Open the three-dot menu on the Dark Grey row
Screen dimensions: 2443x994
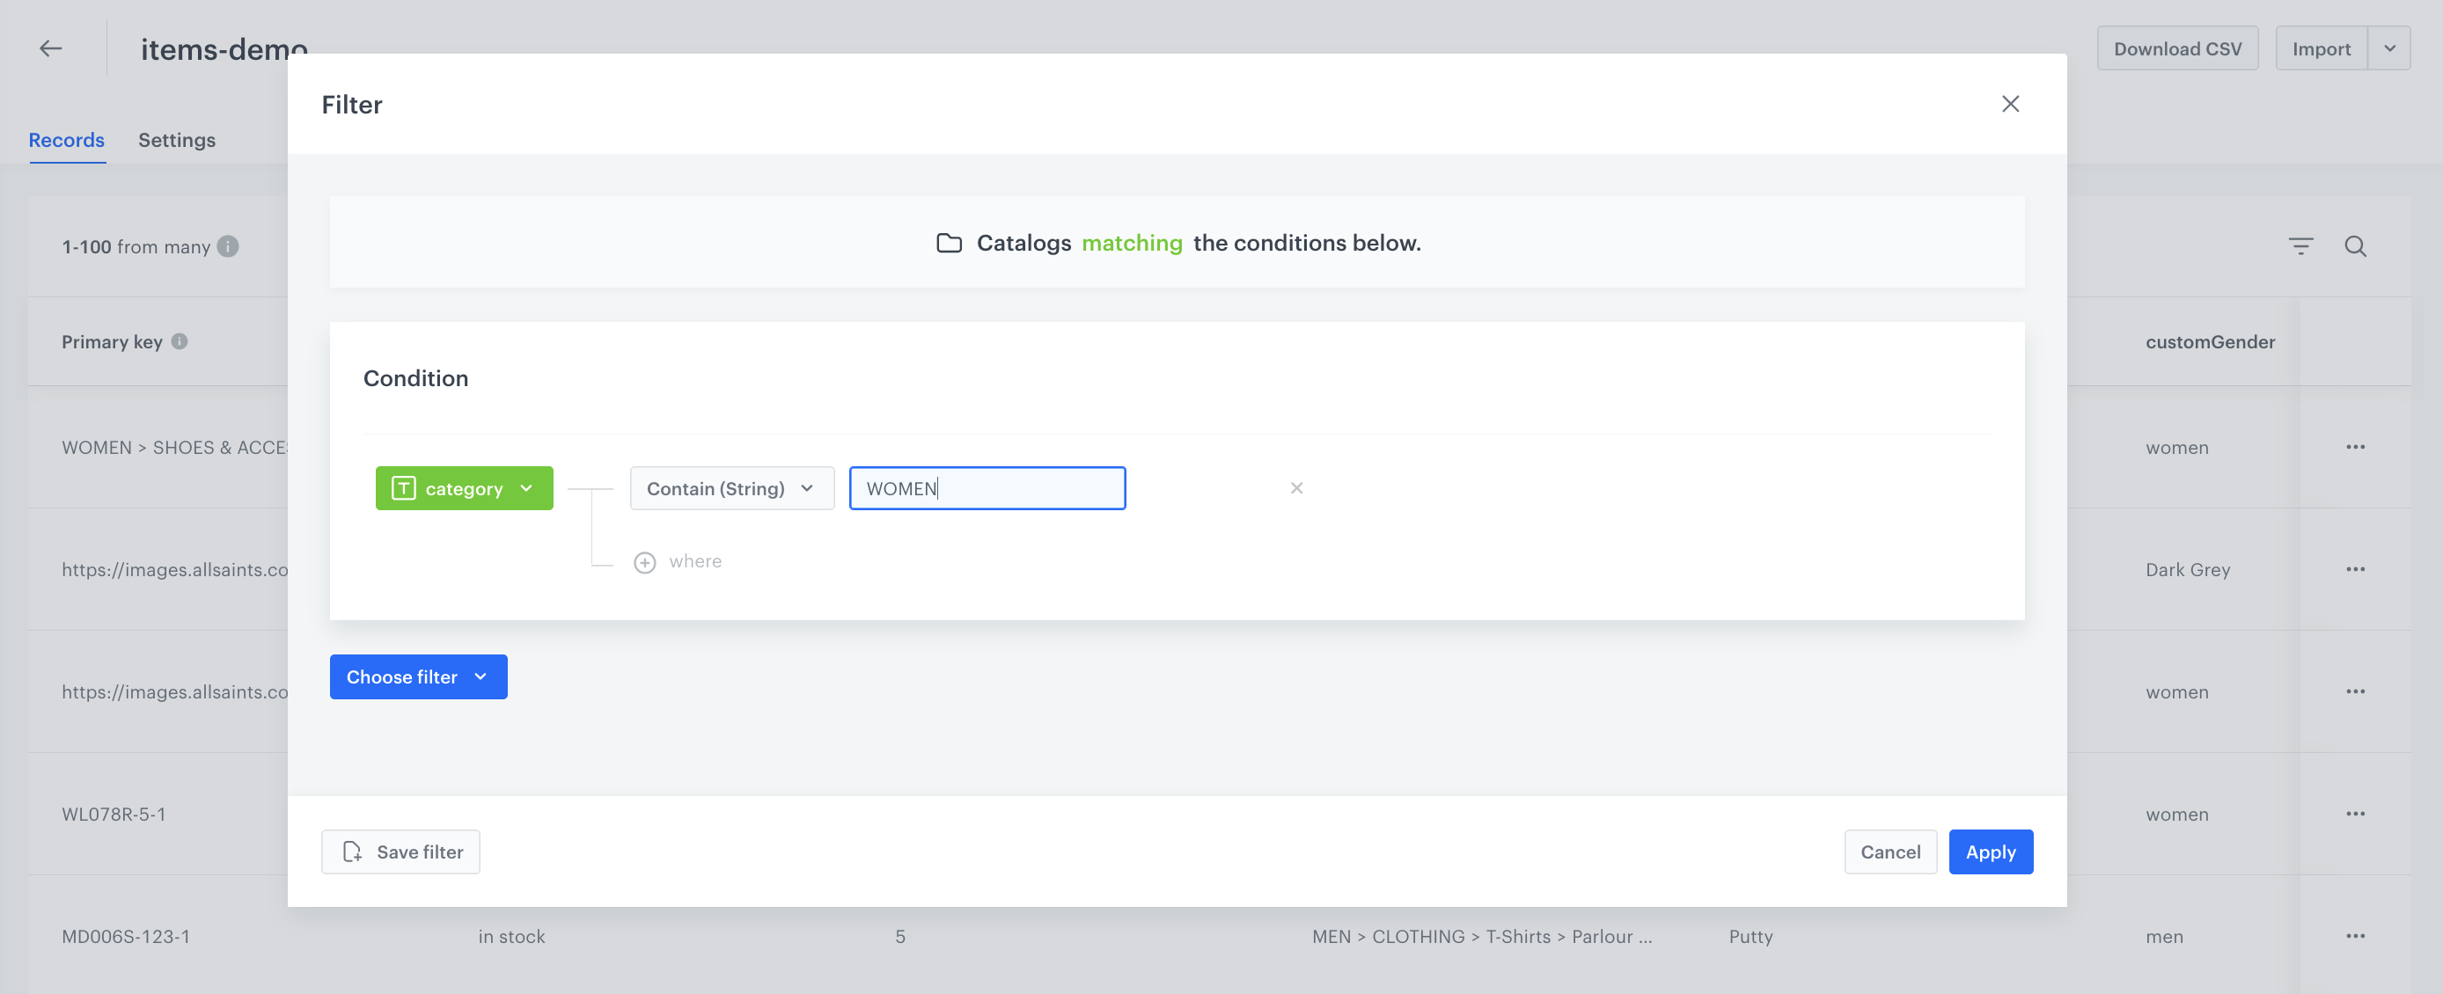2357,568
